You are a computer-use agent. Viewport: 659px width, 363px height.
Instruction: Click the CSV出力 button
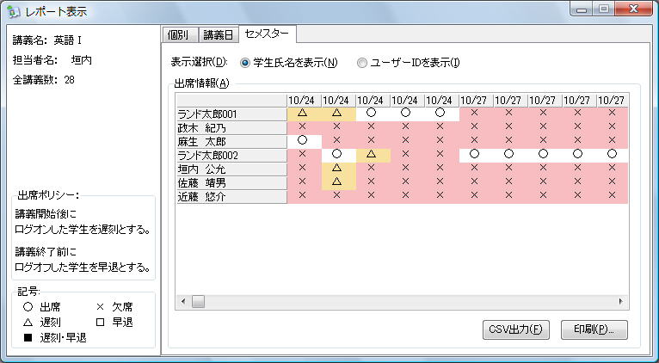pyautogui.click(x=515, y=329)
